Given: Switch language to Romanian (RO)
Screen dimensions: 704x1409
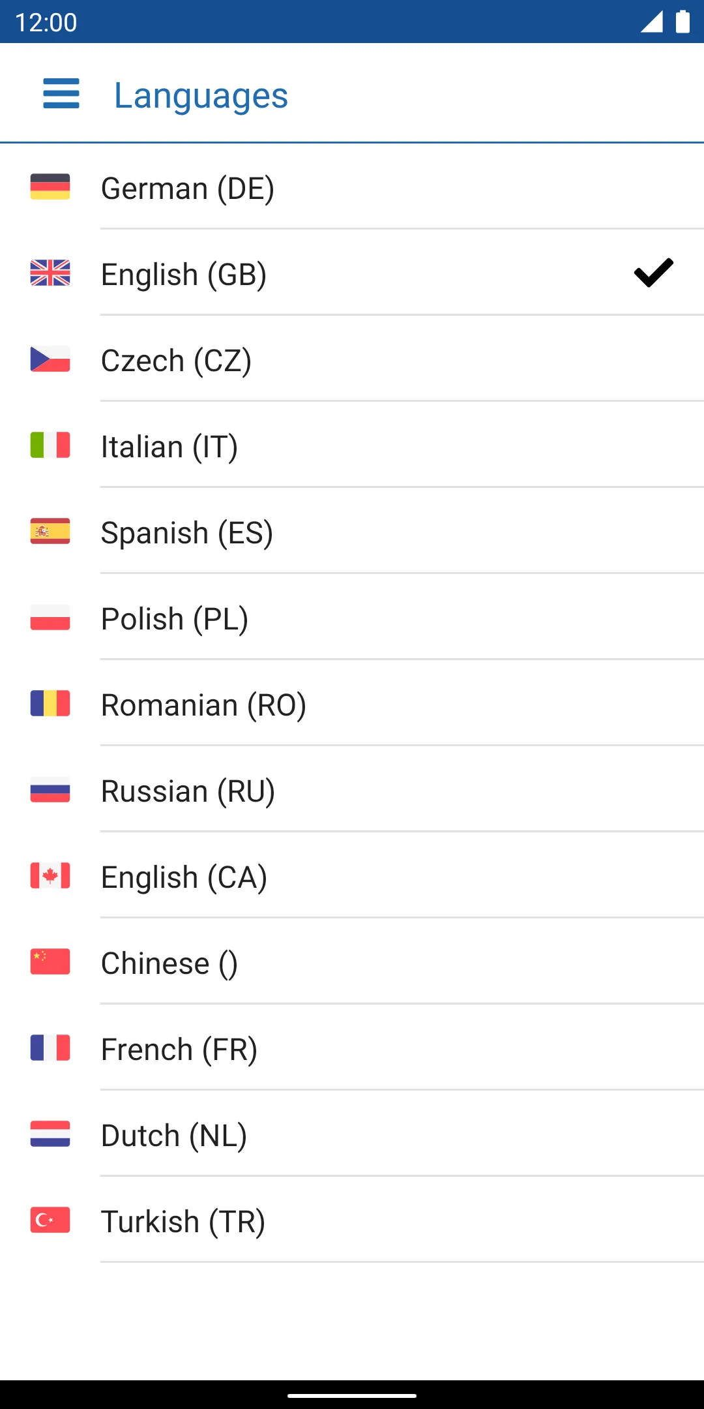Looking at the screenshot, I should [352, 704].
